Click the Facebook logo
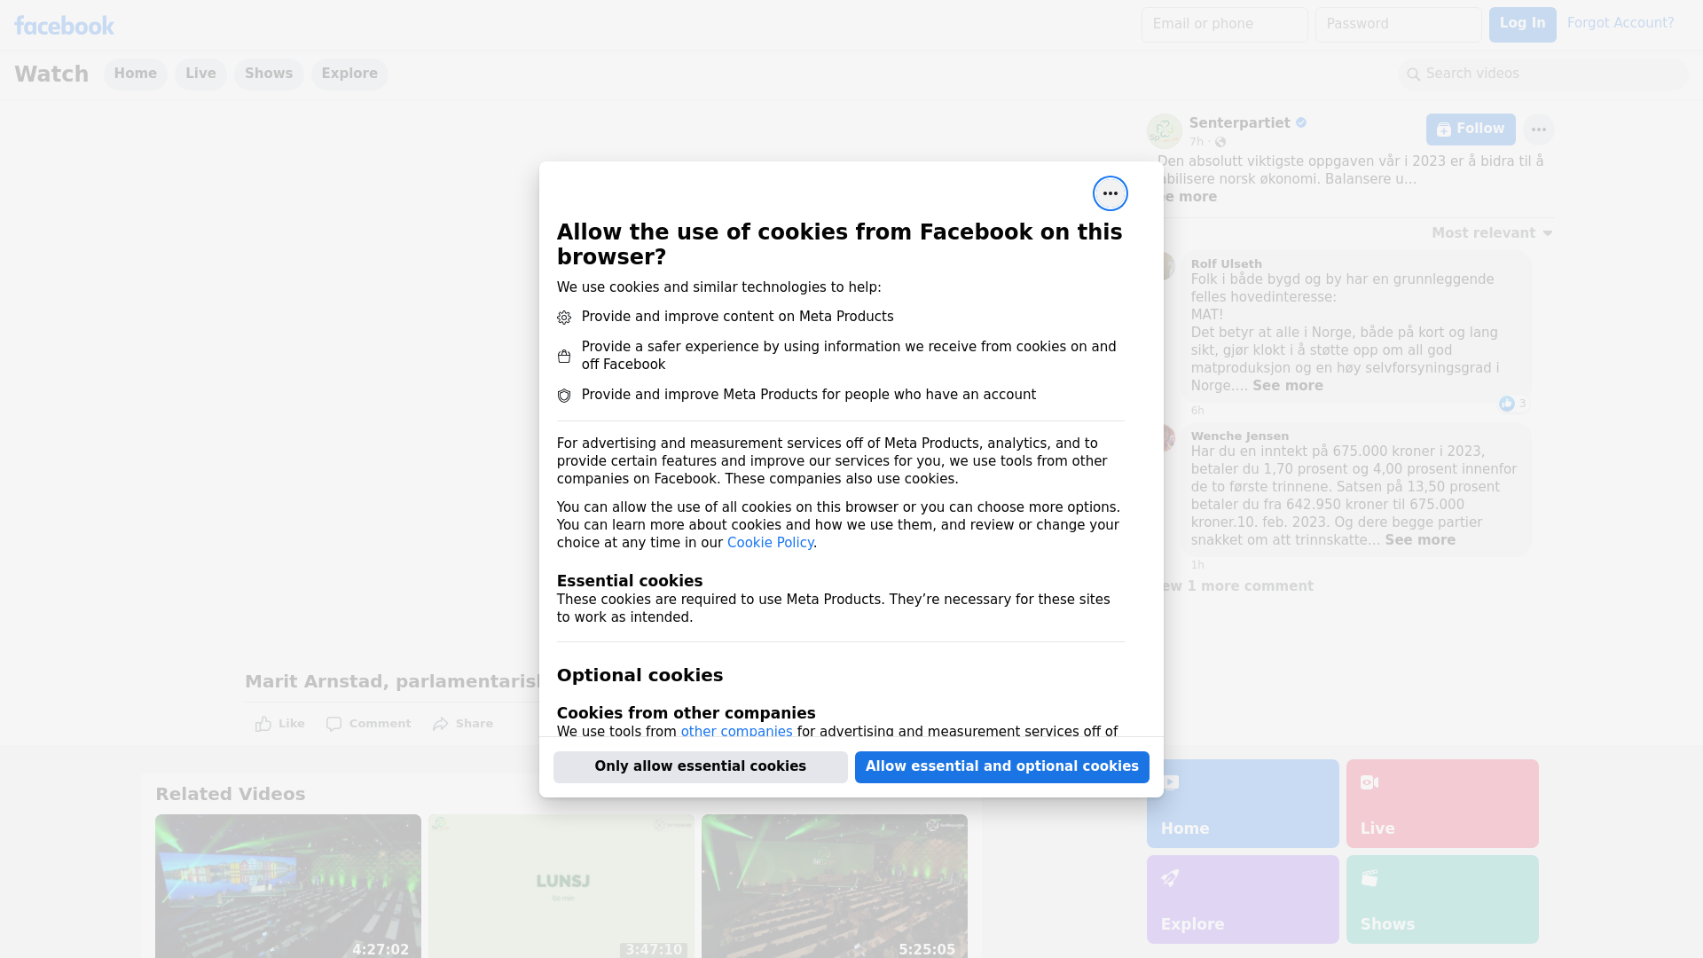The height and width of the screenshot is (958, 1703). click(x=64, y=26)
